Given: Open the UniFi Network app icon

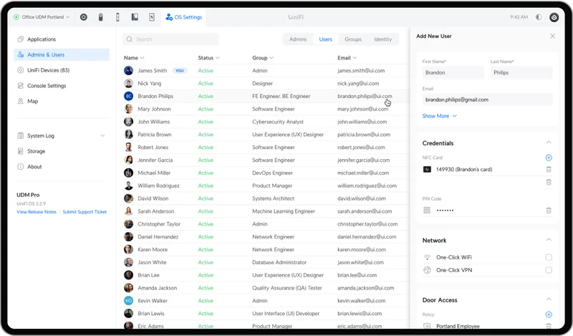Looking at the screenshot, I should [x=84, y=17].
